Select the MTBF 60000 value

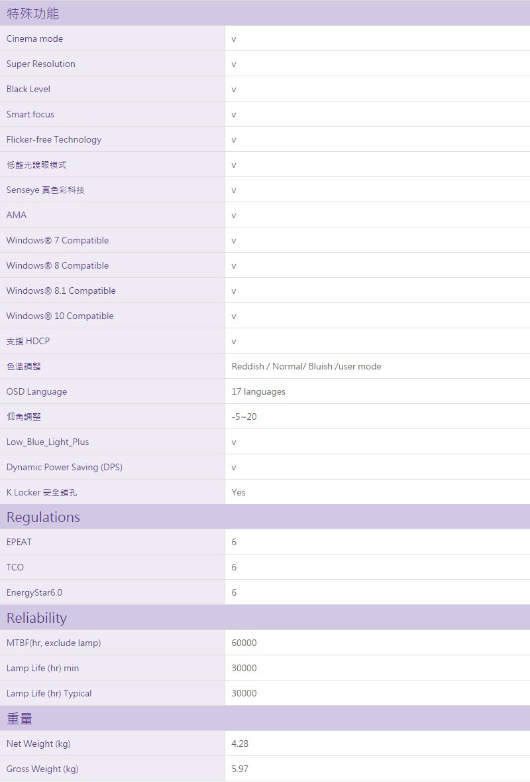click(x=244, y=643)
